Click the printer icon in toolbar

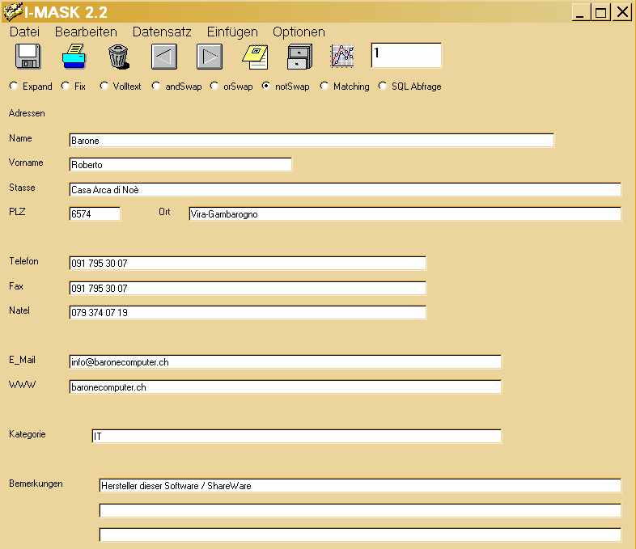point(74,57)
